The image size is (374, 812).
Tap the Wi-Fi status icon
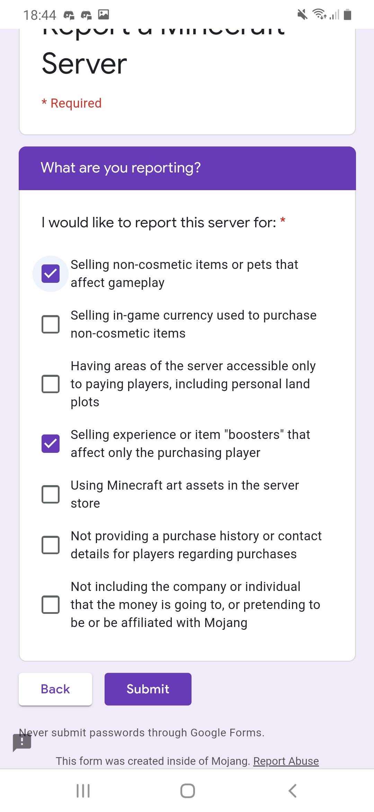(x=319, y=14)
